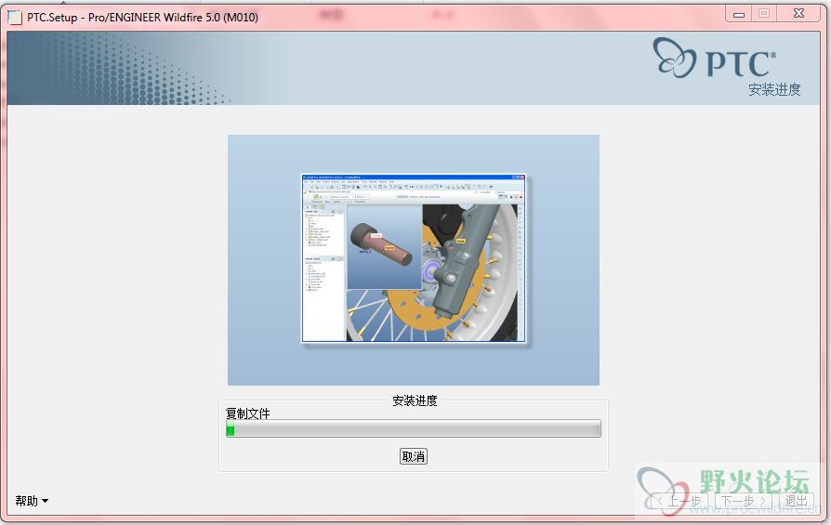The height and width of the screenshot is (525, 831).
Task: Click the 上一步 previous step button
Action: point(679,501)
